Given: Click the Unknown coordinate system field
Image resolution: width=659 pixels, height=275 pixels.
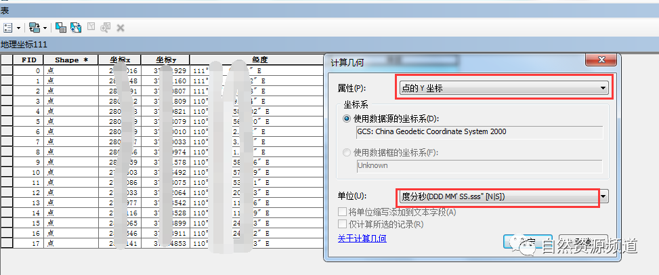Looking at the screenshot, I should pos(480,166).
